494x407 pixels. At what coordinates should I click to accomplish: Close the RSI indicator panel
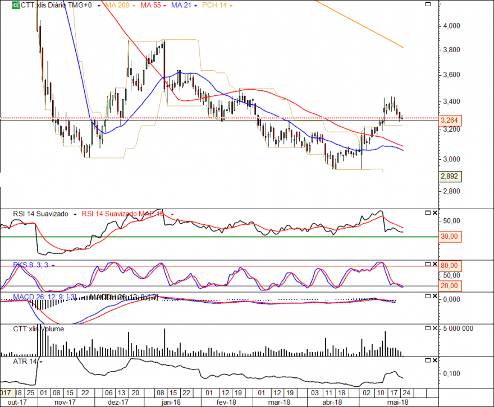(434, 213)
